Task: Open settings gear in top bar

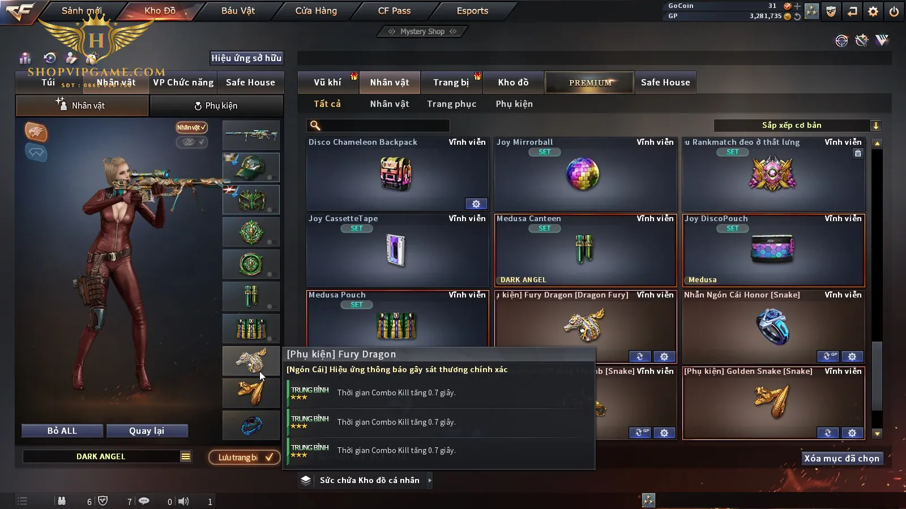Action: point(873,11)
